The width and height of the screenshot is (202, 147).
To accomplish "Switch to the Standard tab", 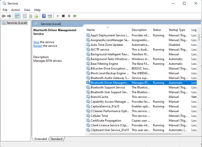I will pyautogui.click(x=56, y=139).
